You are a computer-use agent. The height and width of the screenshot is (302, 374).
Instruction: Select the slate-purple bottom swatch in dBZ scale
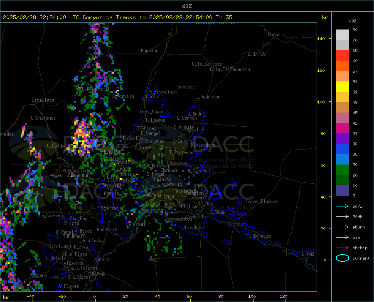point(342,190)
